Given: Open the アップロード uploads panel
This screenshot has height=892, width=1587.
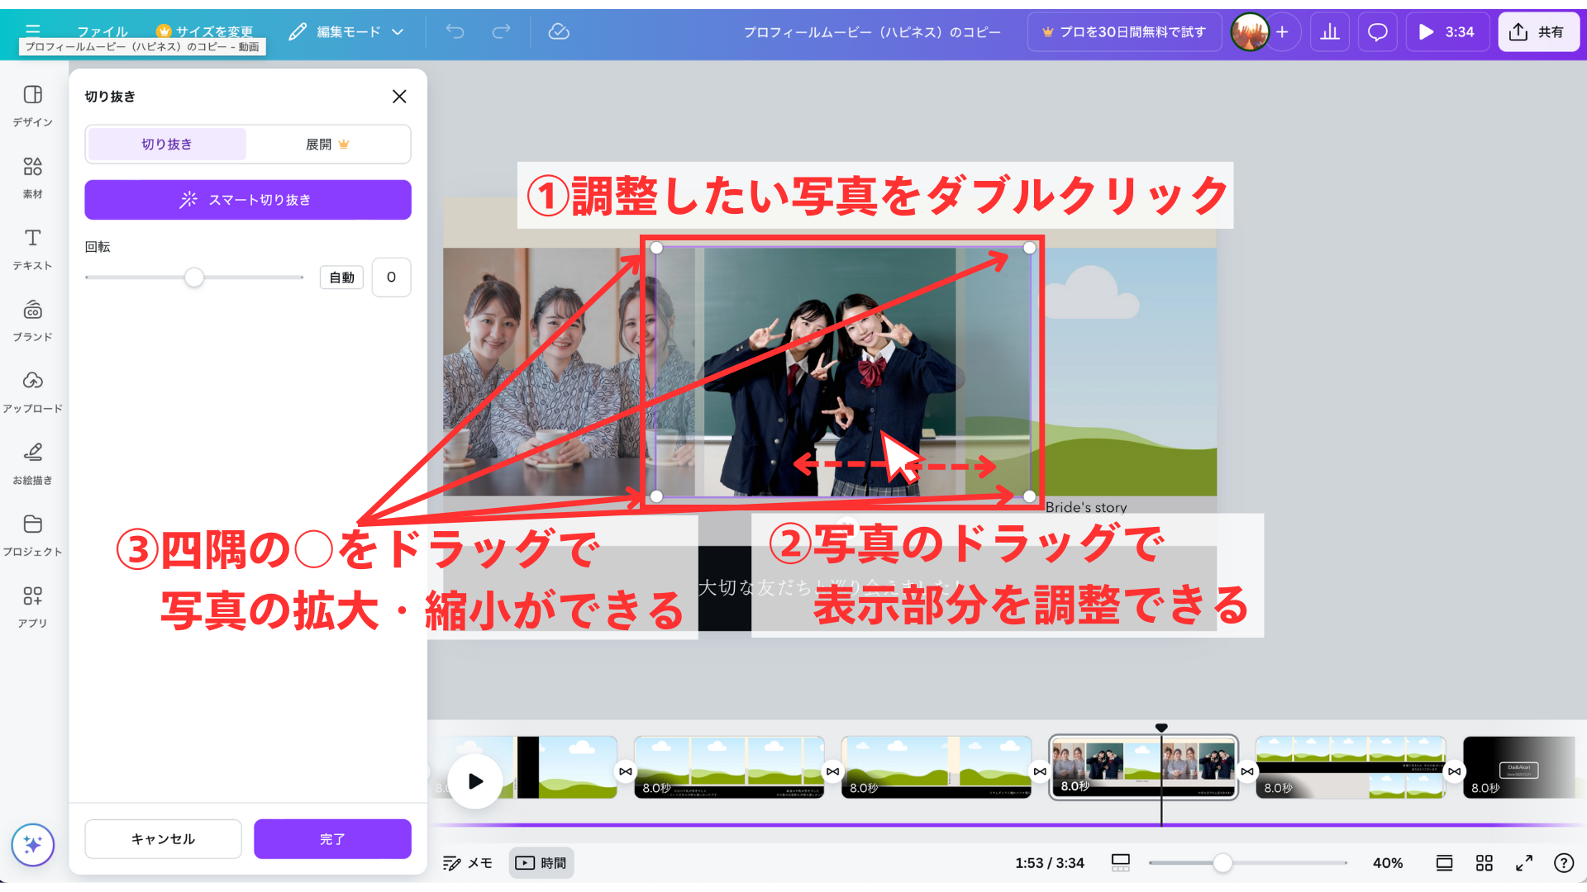Looking at the screenshot, I should pos(33,392).
